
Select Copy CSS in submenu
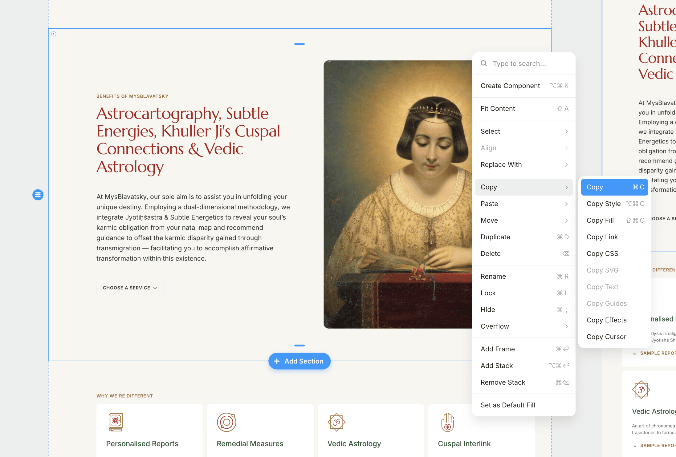pos(615,254)
